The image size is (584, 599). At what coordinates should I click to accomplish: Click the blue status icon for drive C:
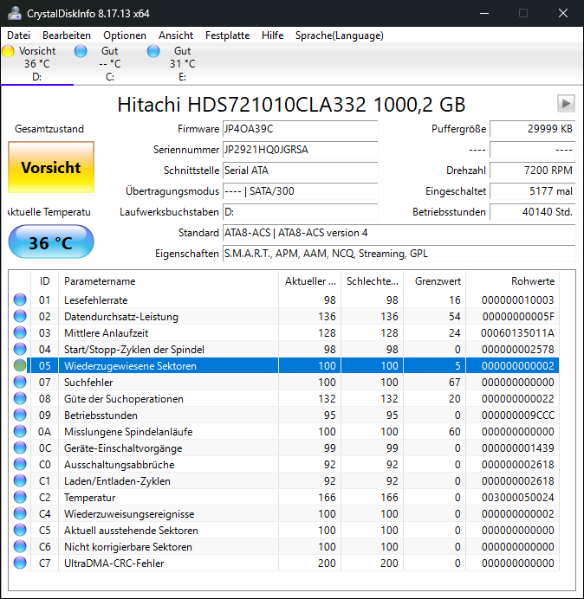81,51
